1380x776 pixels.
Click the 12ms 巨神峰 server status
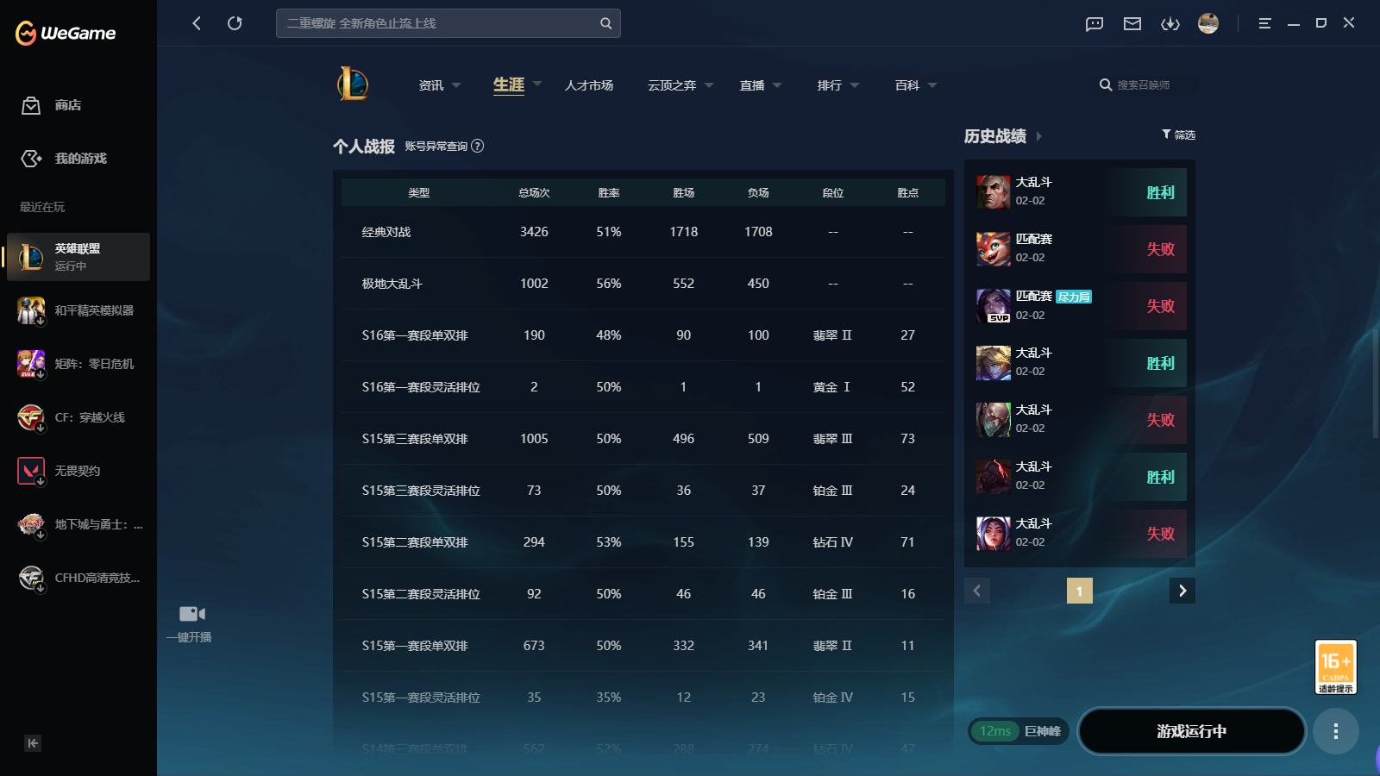(1019, 731)
